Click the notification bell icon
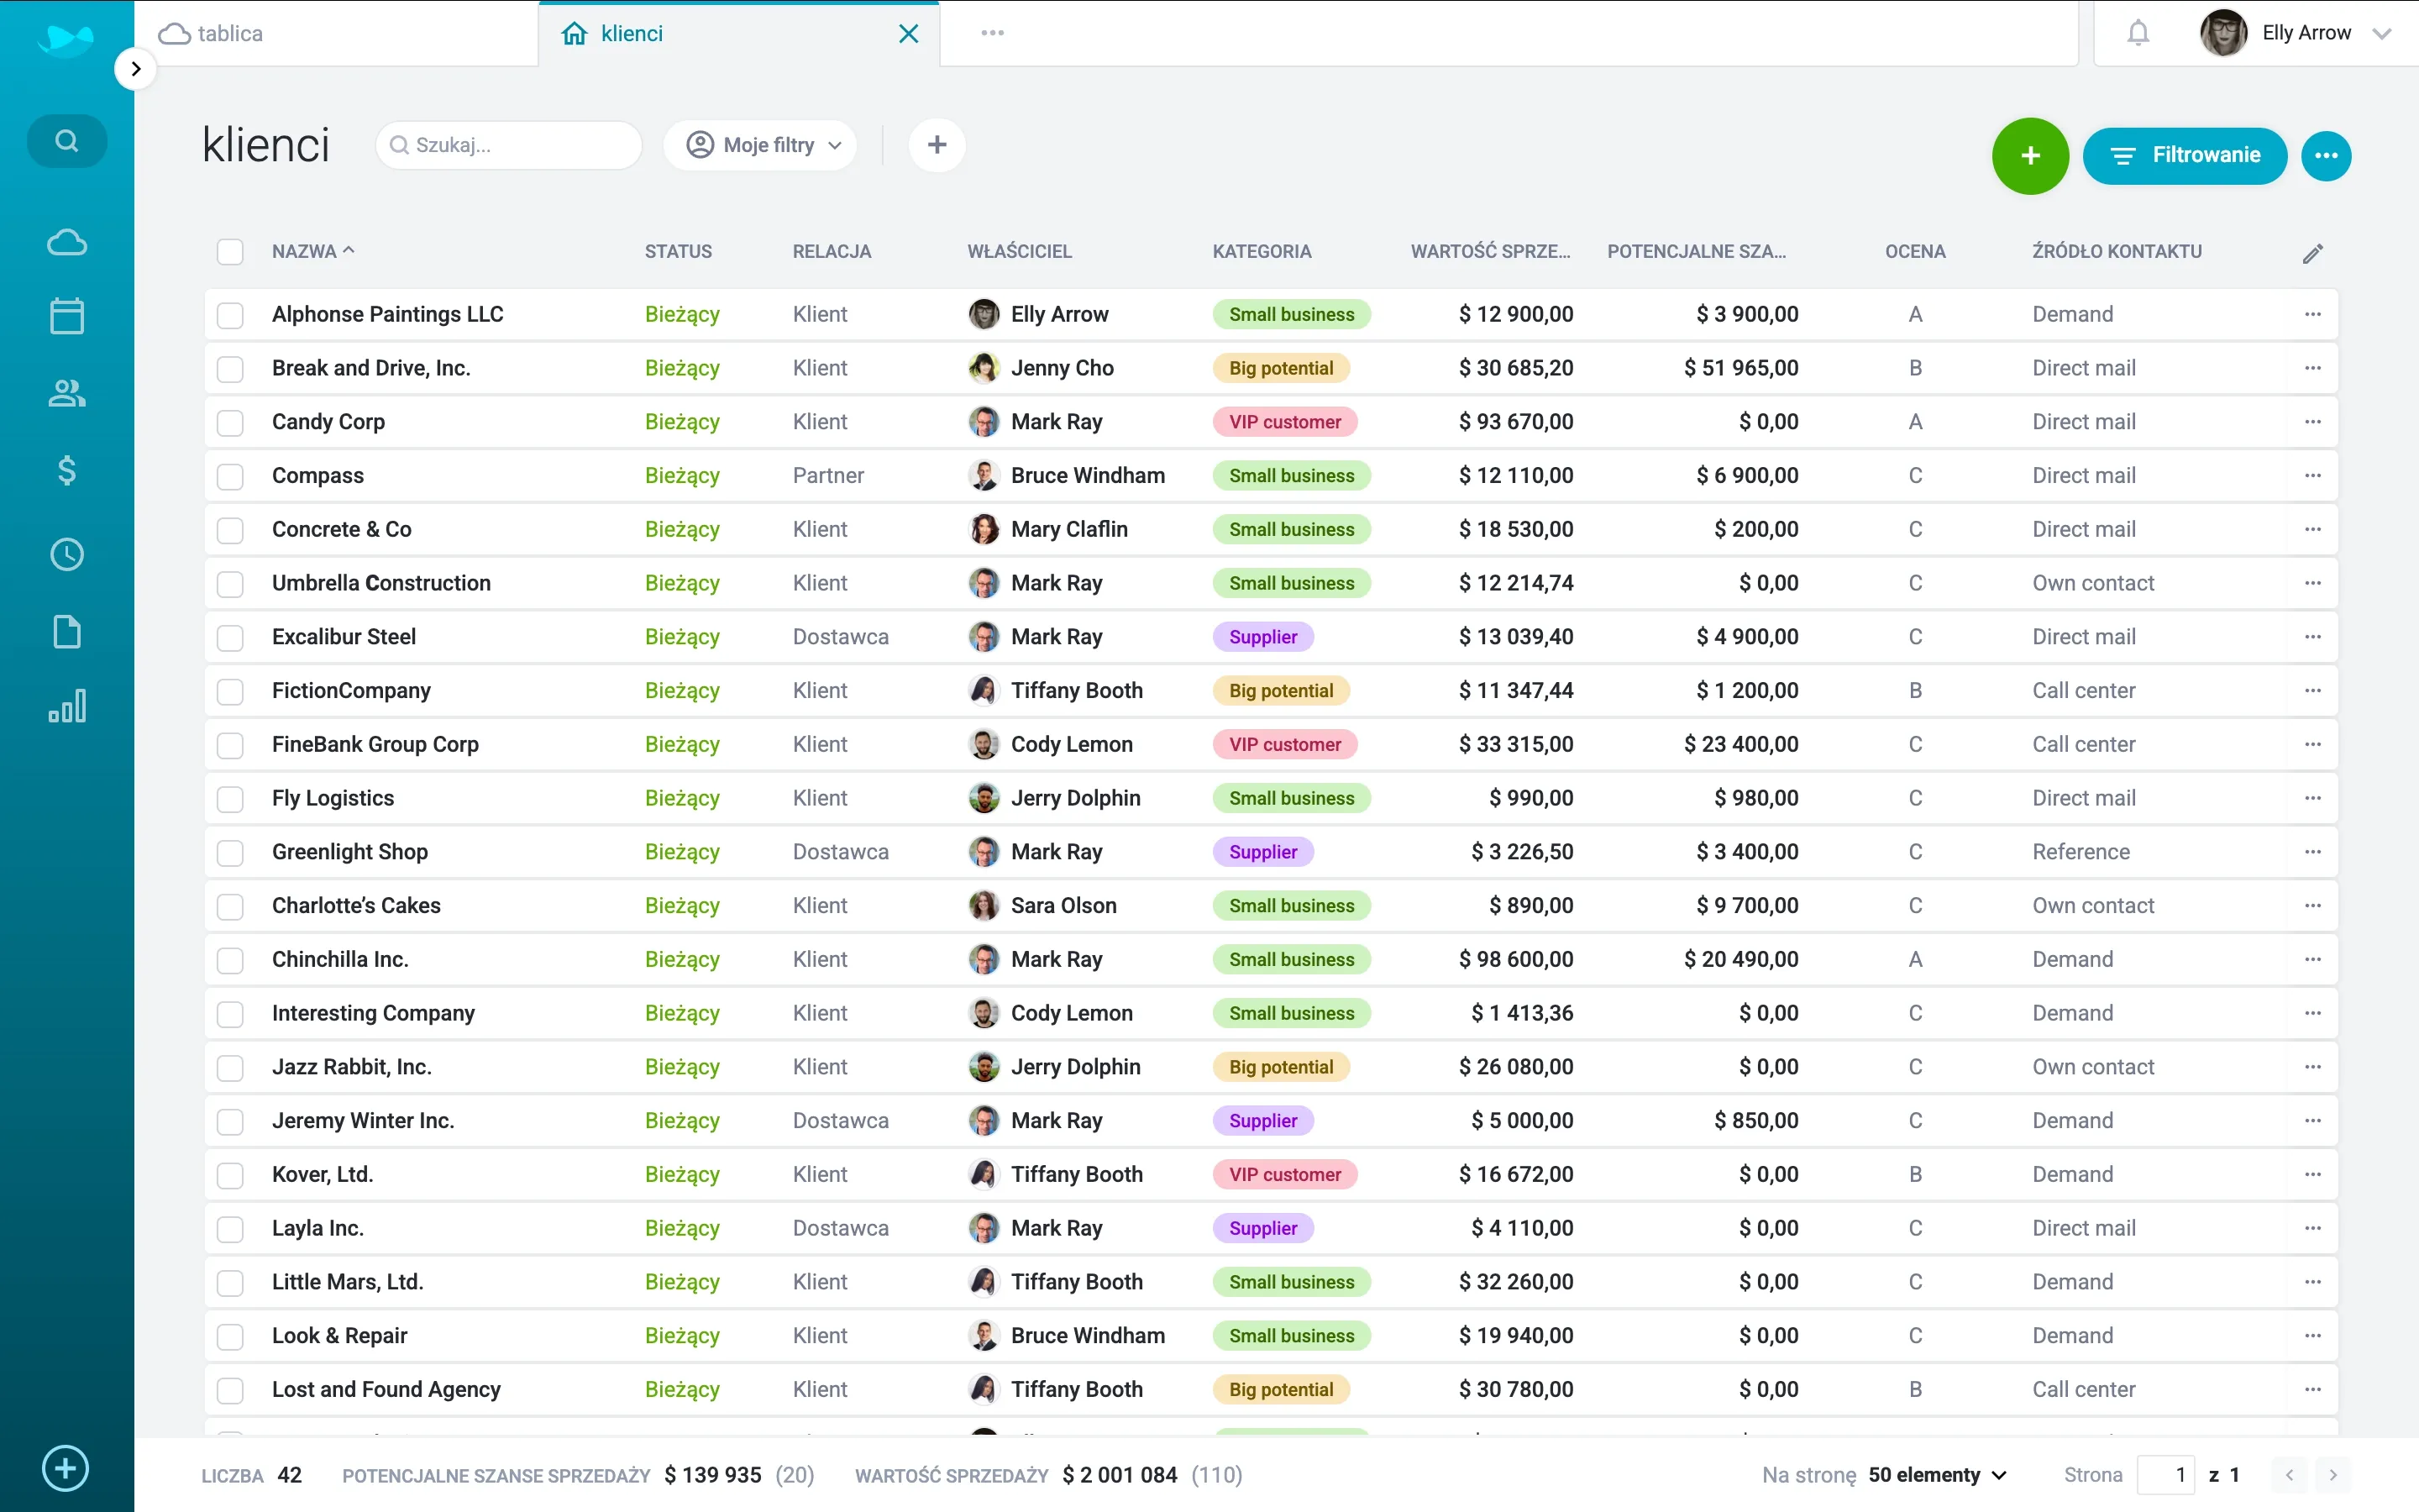Viewport: 2419px width, 1512px height. (2137, 33)
